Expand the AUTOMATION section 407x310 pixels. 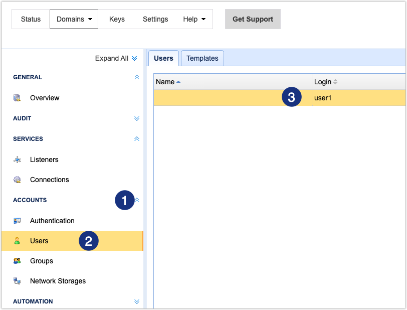click(x=136, y=301)
